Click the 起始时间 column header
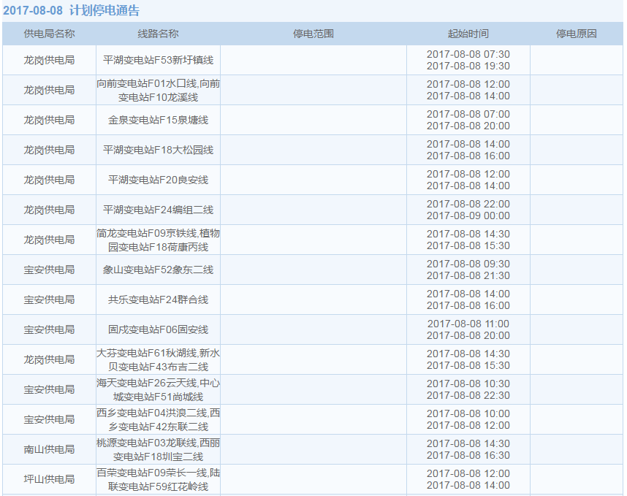This screenshot has width=627, height=496. pyautogui.click(x=468, y=34)
